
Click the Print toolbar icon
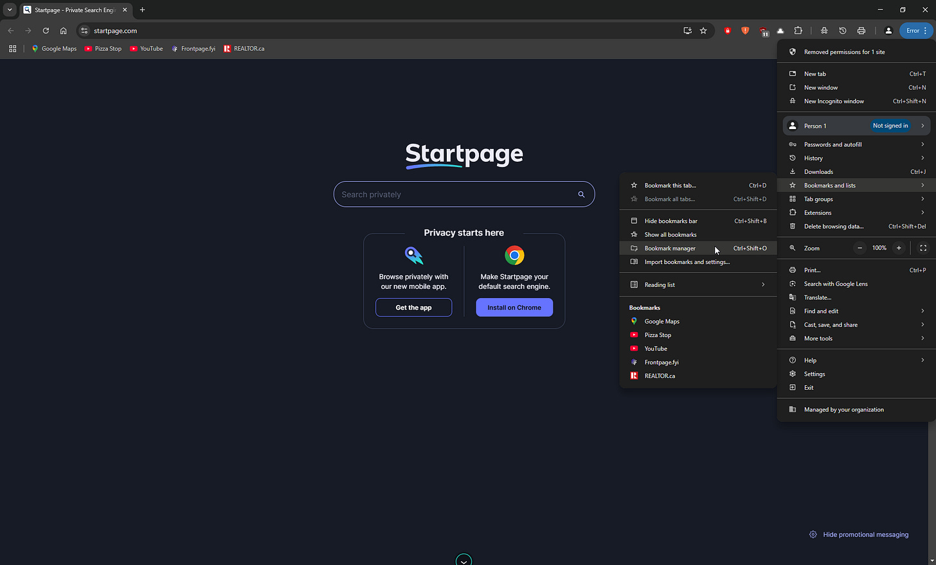pos(861,30)
